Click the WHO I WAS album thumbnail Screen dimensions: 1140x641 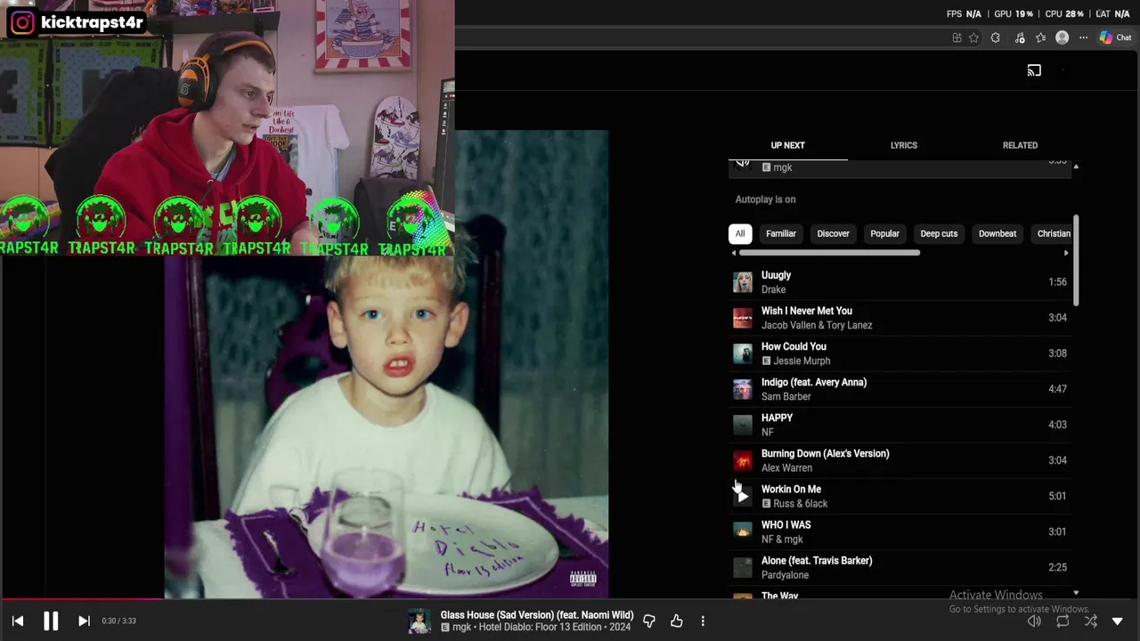click(743, 531)
